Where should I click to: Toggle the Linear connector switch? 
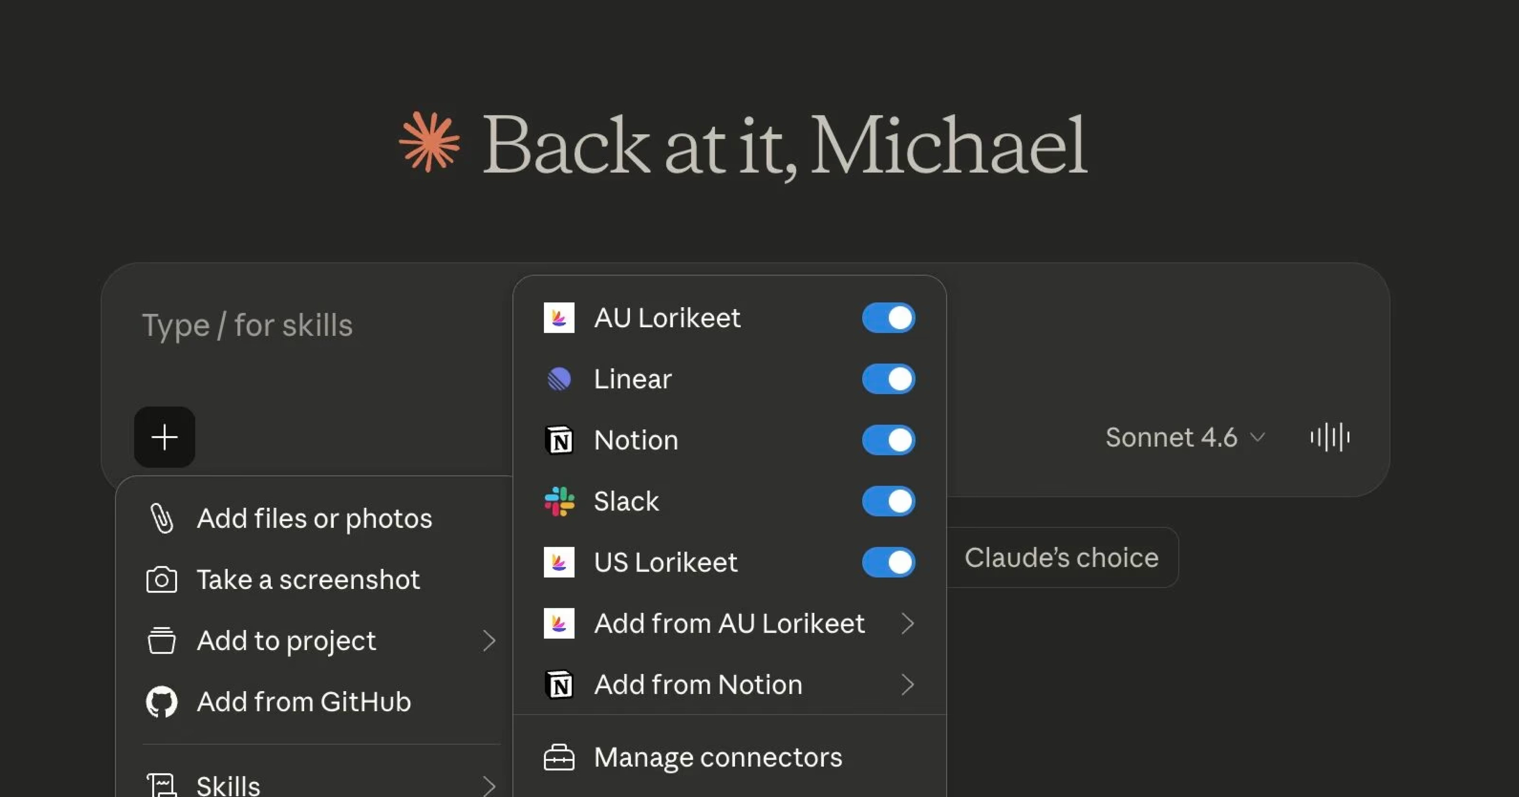pyautogui.click(x=888, y=379)
